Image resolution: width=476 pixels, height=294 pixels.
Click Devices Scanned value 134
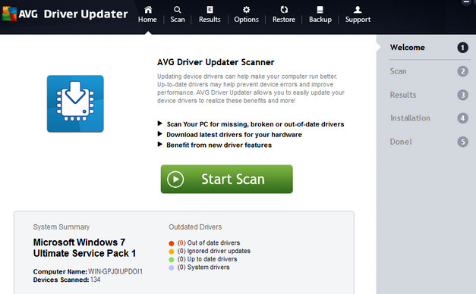96,280
